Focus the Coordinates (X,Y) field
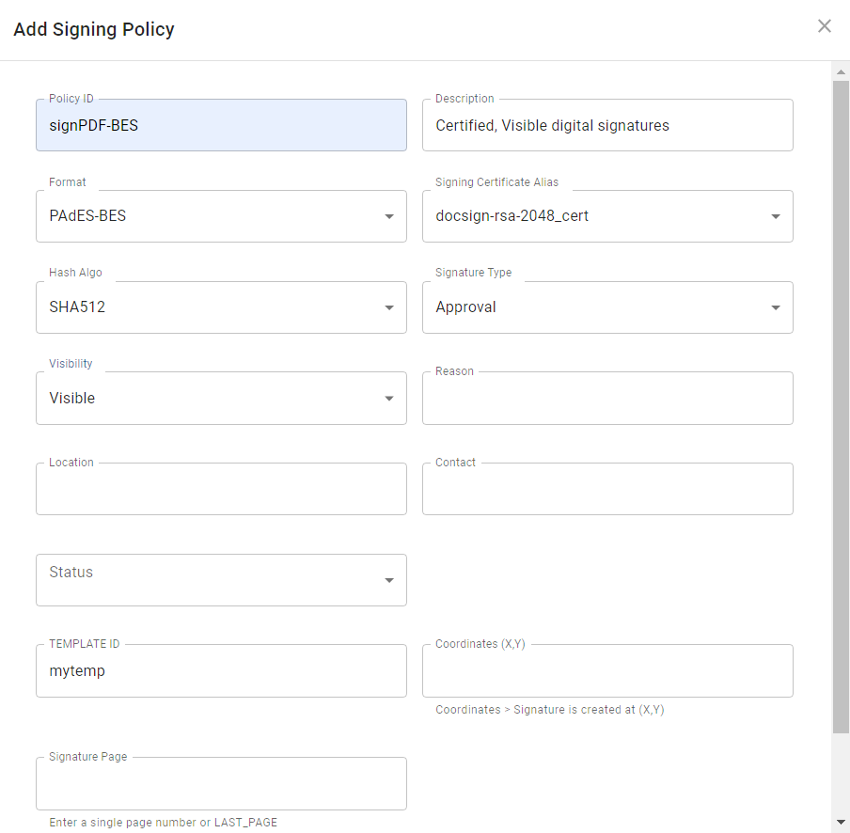This screenshot has width=850, height=833. [x=607, y=670]
